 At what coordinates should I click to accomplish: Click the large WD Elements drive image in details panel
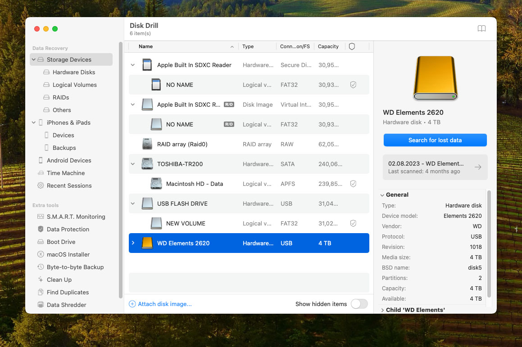[435, 78]
